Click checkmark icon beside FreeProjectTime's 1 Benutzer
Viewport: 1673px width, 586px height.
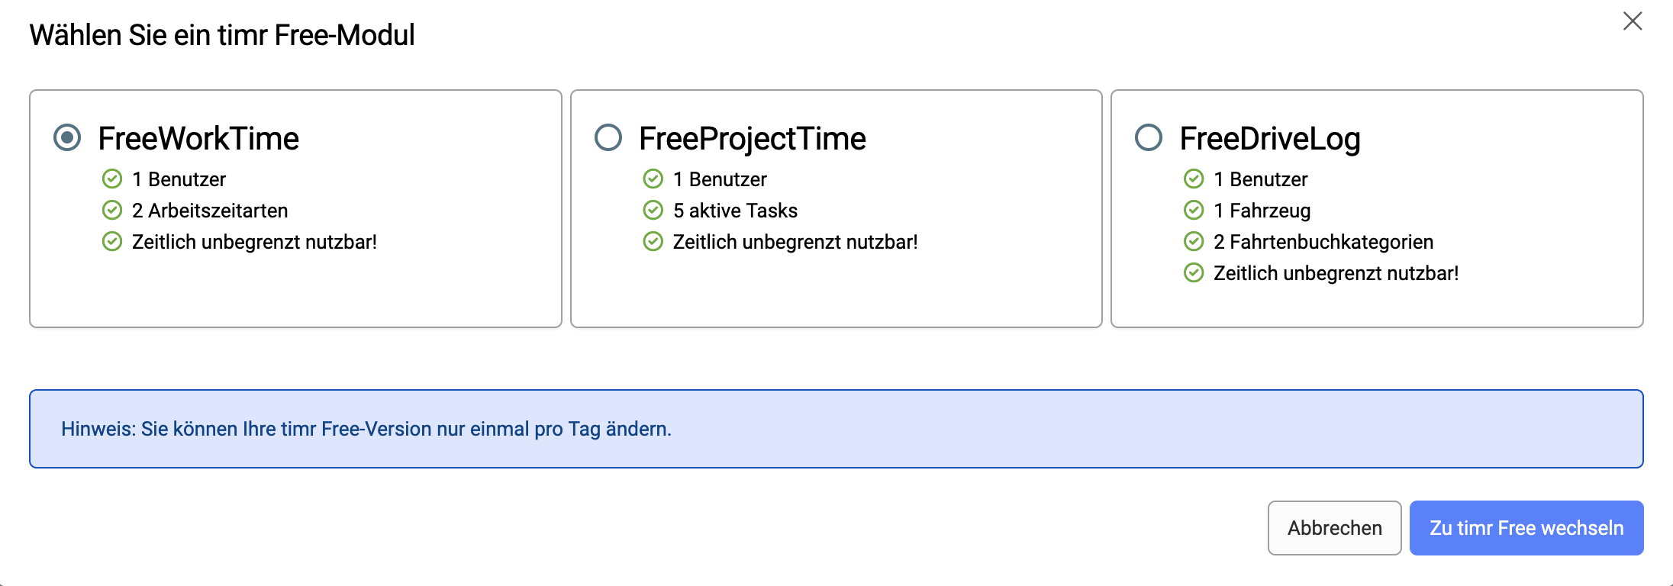pos(653,179)
